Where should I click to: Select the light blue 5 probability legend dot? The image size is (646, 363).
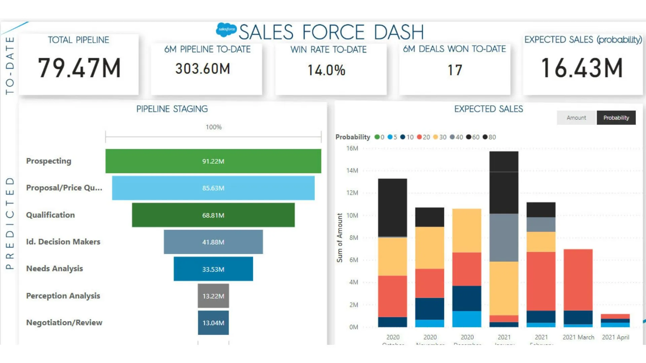pos(390,137)
